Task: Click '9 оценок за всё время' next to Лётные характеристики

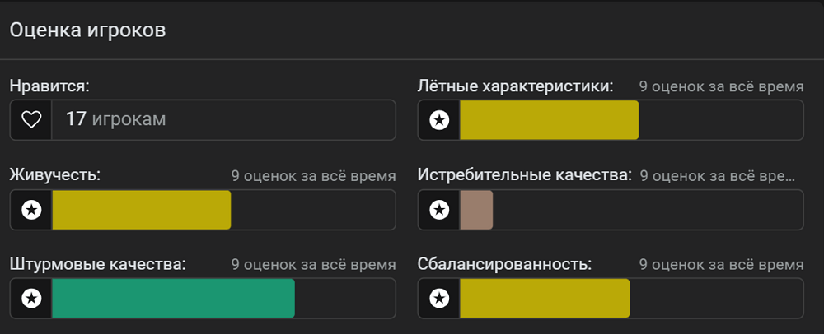Action: click(722, 86)
